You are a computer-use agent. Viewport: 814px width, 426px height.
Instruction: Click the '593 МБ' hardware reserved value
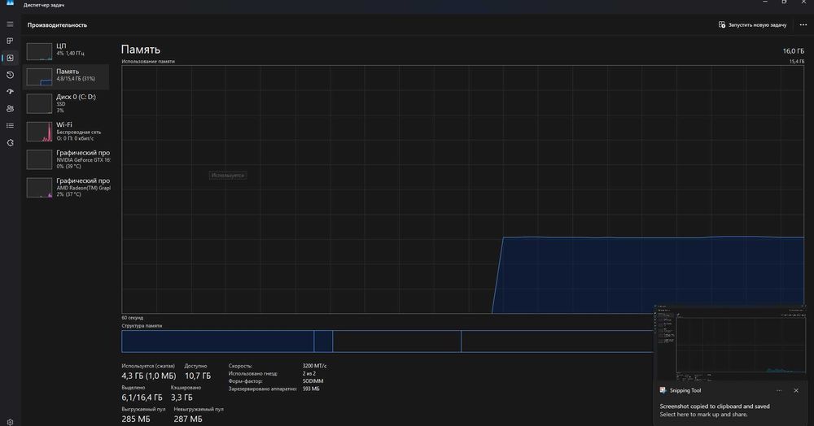coord(311,389)
